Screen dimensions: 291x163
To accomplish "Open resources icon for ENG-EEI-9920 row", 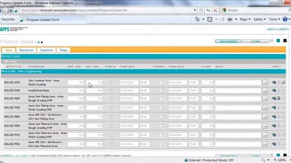I will 274,144.
